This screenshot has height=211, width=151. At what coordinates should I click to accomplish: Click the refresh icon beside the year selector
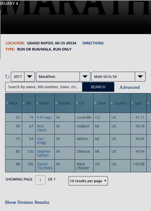click(x=7, y=77)
